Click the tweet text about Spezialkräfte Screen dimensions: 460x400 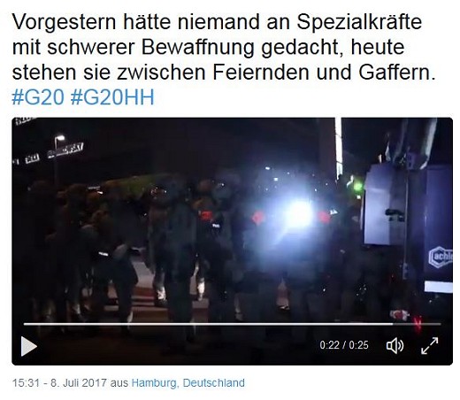click(224, 47)
